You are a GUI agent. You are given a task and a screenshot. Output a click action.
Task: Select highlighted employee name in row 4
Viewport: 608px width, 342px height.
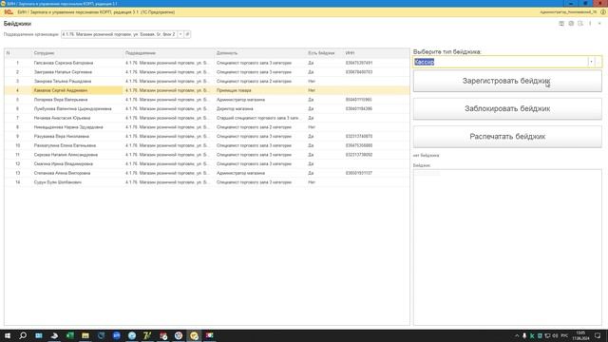(61, 90)
